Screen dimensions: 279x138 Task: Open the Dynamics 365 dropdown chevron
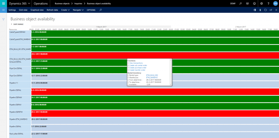(29, 3)
